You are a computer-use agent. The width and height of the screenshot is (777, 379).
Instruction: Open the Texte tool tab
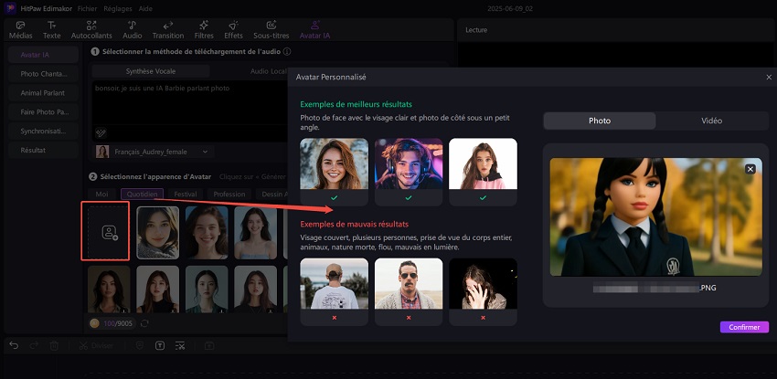point(51,30)
